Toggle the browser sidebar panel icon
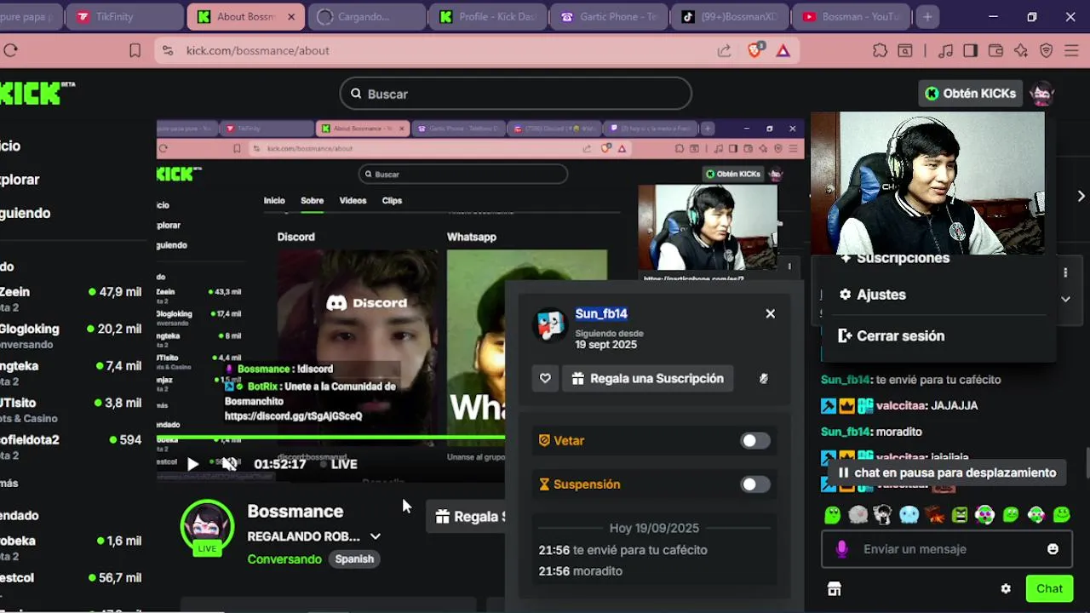 coord(970,51)
